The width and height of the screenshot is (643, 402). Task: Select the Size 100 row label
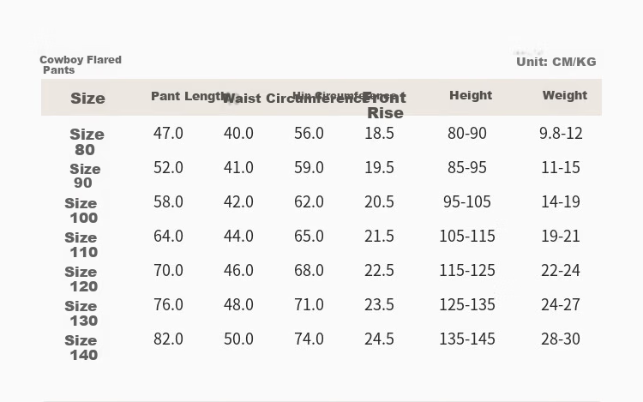[81, 210]
